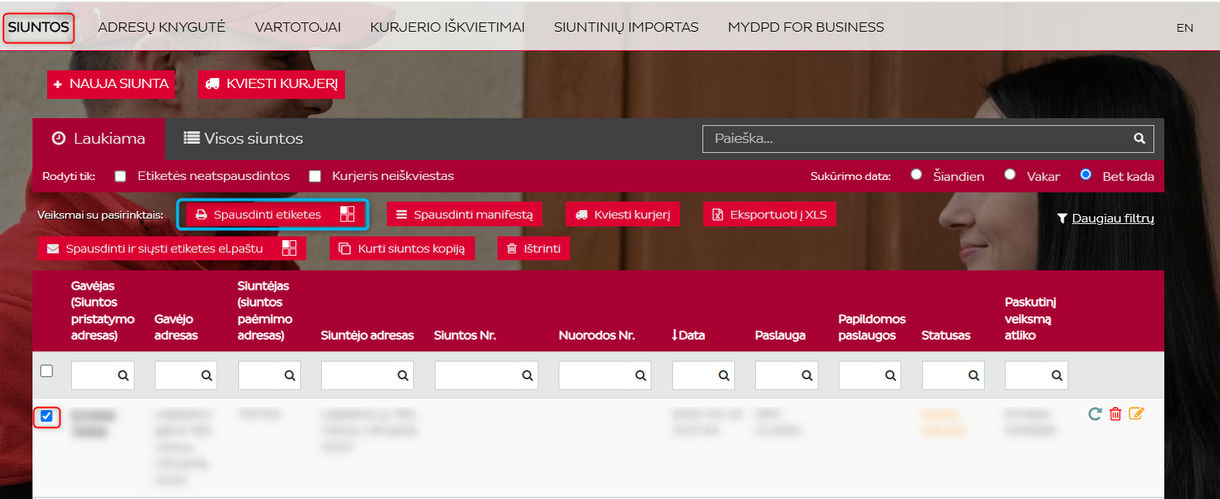
Task: Select the Vakar radio button
Action: tap(1010, 175)
